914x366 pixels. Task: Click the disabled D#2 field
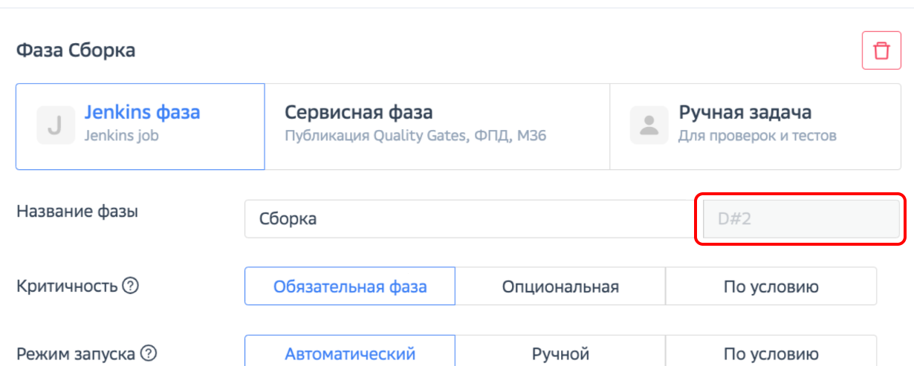click(x=800, y=219)
